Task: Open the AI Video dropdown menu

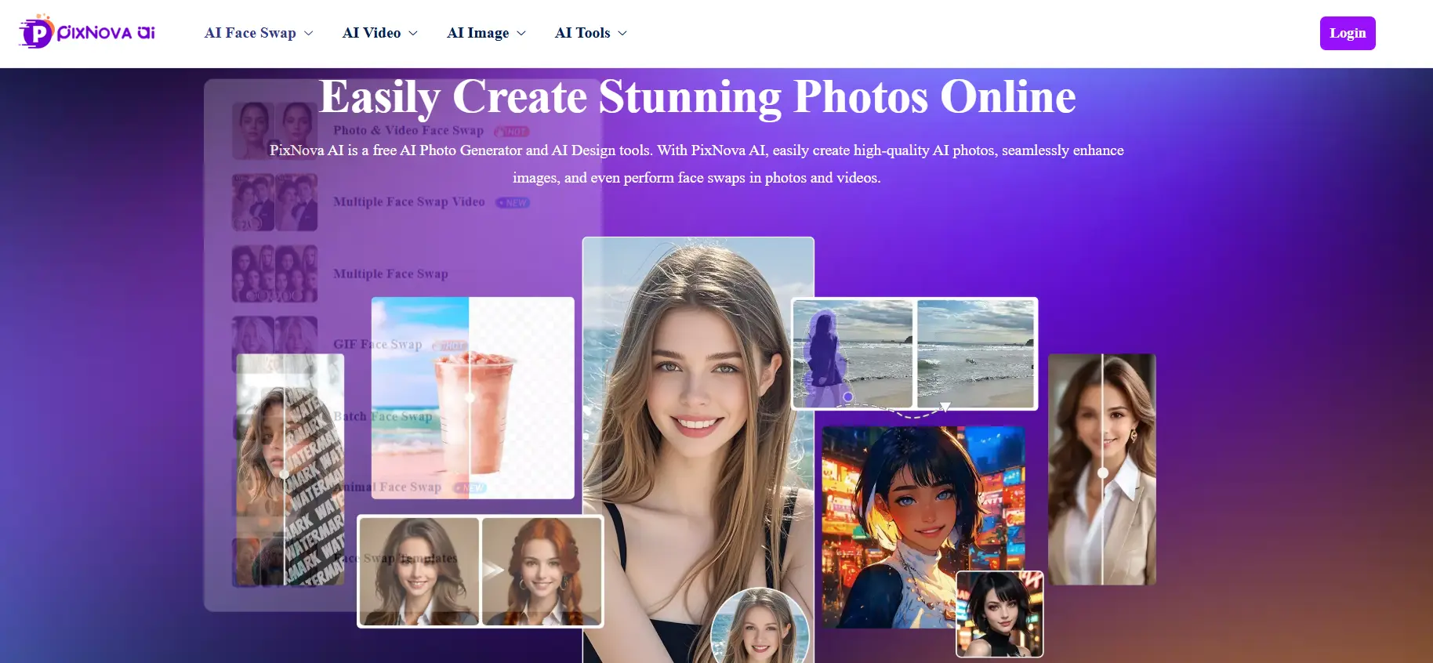Action: [379, 33]
